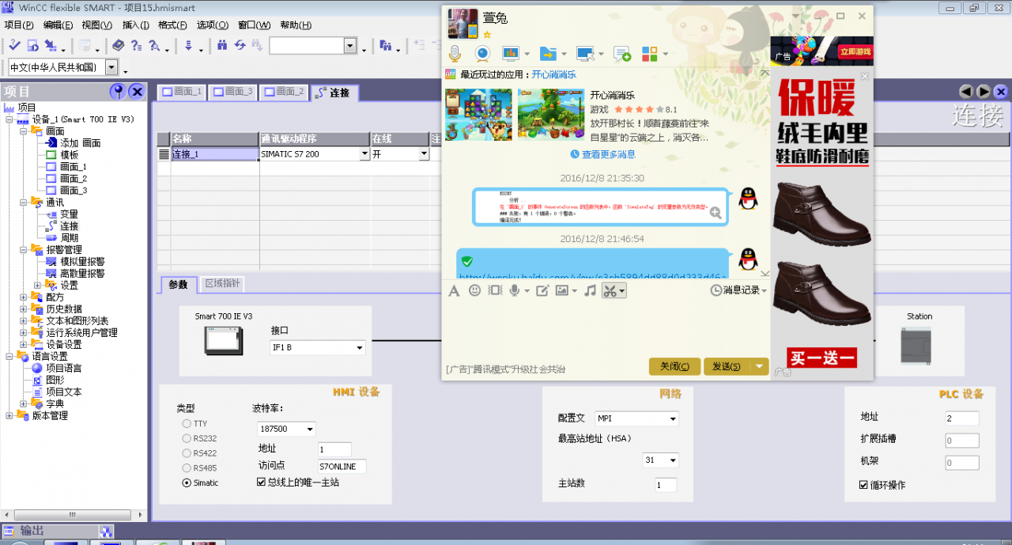The height and width of the screenshot is (545, 1012).
Task: Start a video call via webcam icon
Action: click(481, 54)
